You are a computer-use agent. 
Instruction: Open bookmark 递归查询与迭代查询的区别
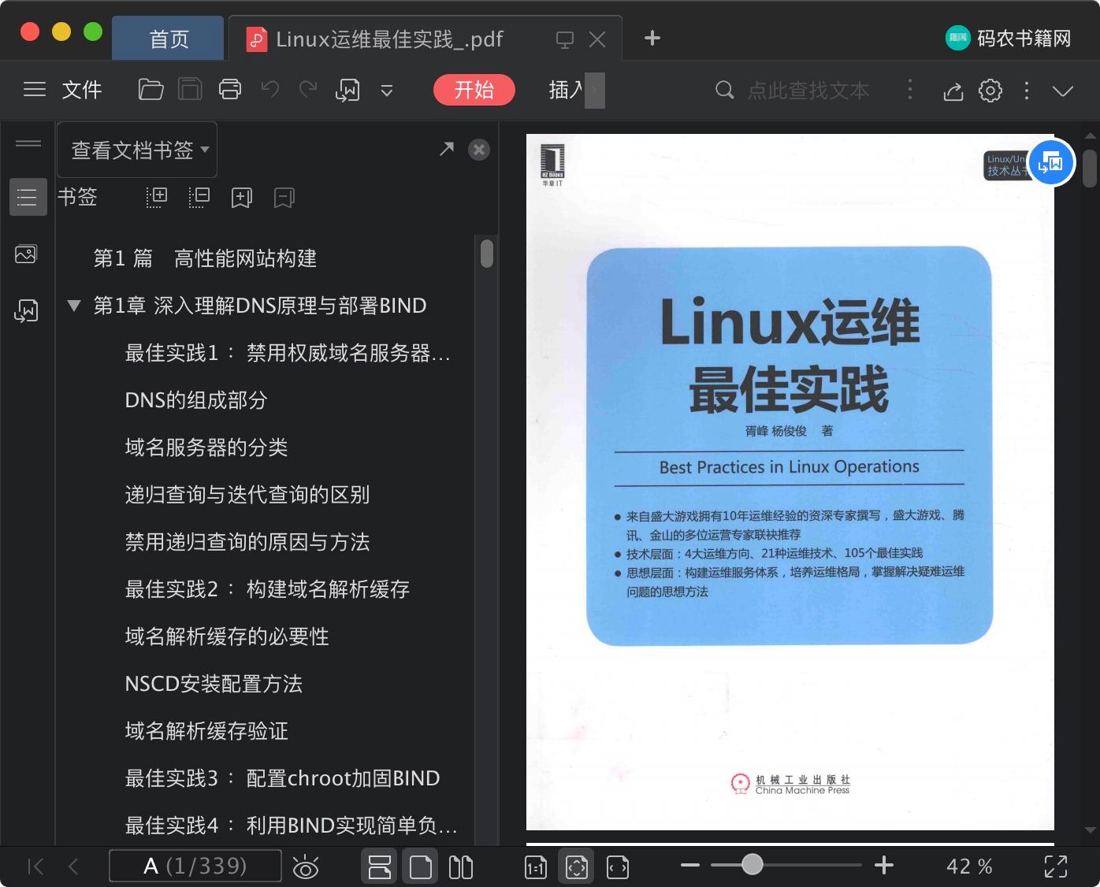(247, 495)
